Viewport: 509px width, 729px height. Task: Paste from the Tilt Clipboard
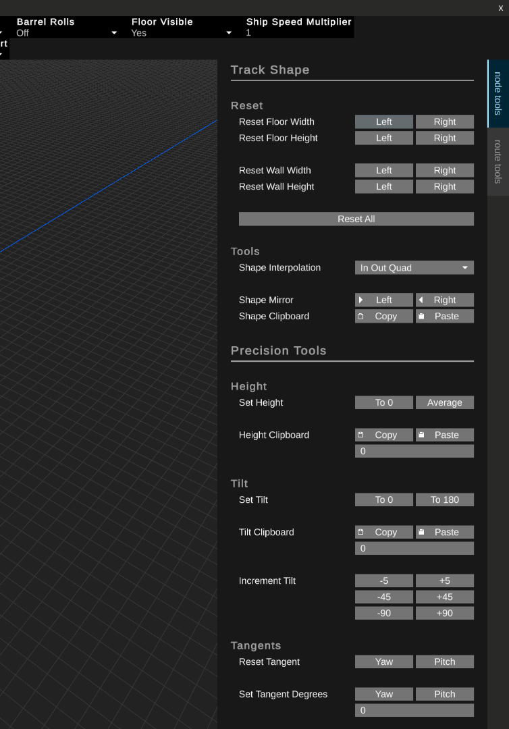[x=444, y=532]
